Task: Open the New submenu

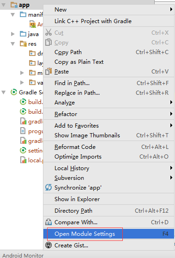Action: tap(109, 10)
